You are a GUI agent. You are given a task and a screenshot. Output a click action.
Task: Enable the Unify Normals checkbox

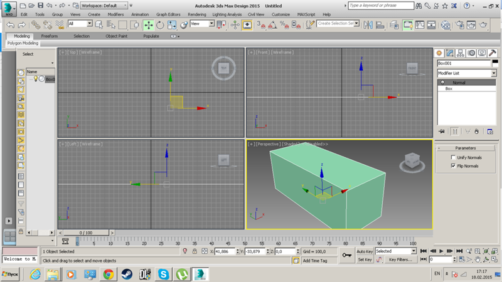coord(453,157)
